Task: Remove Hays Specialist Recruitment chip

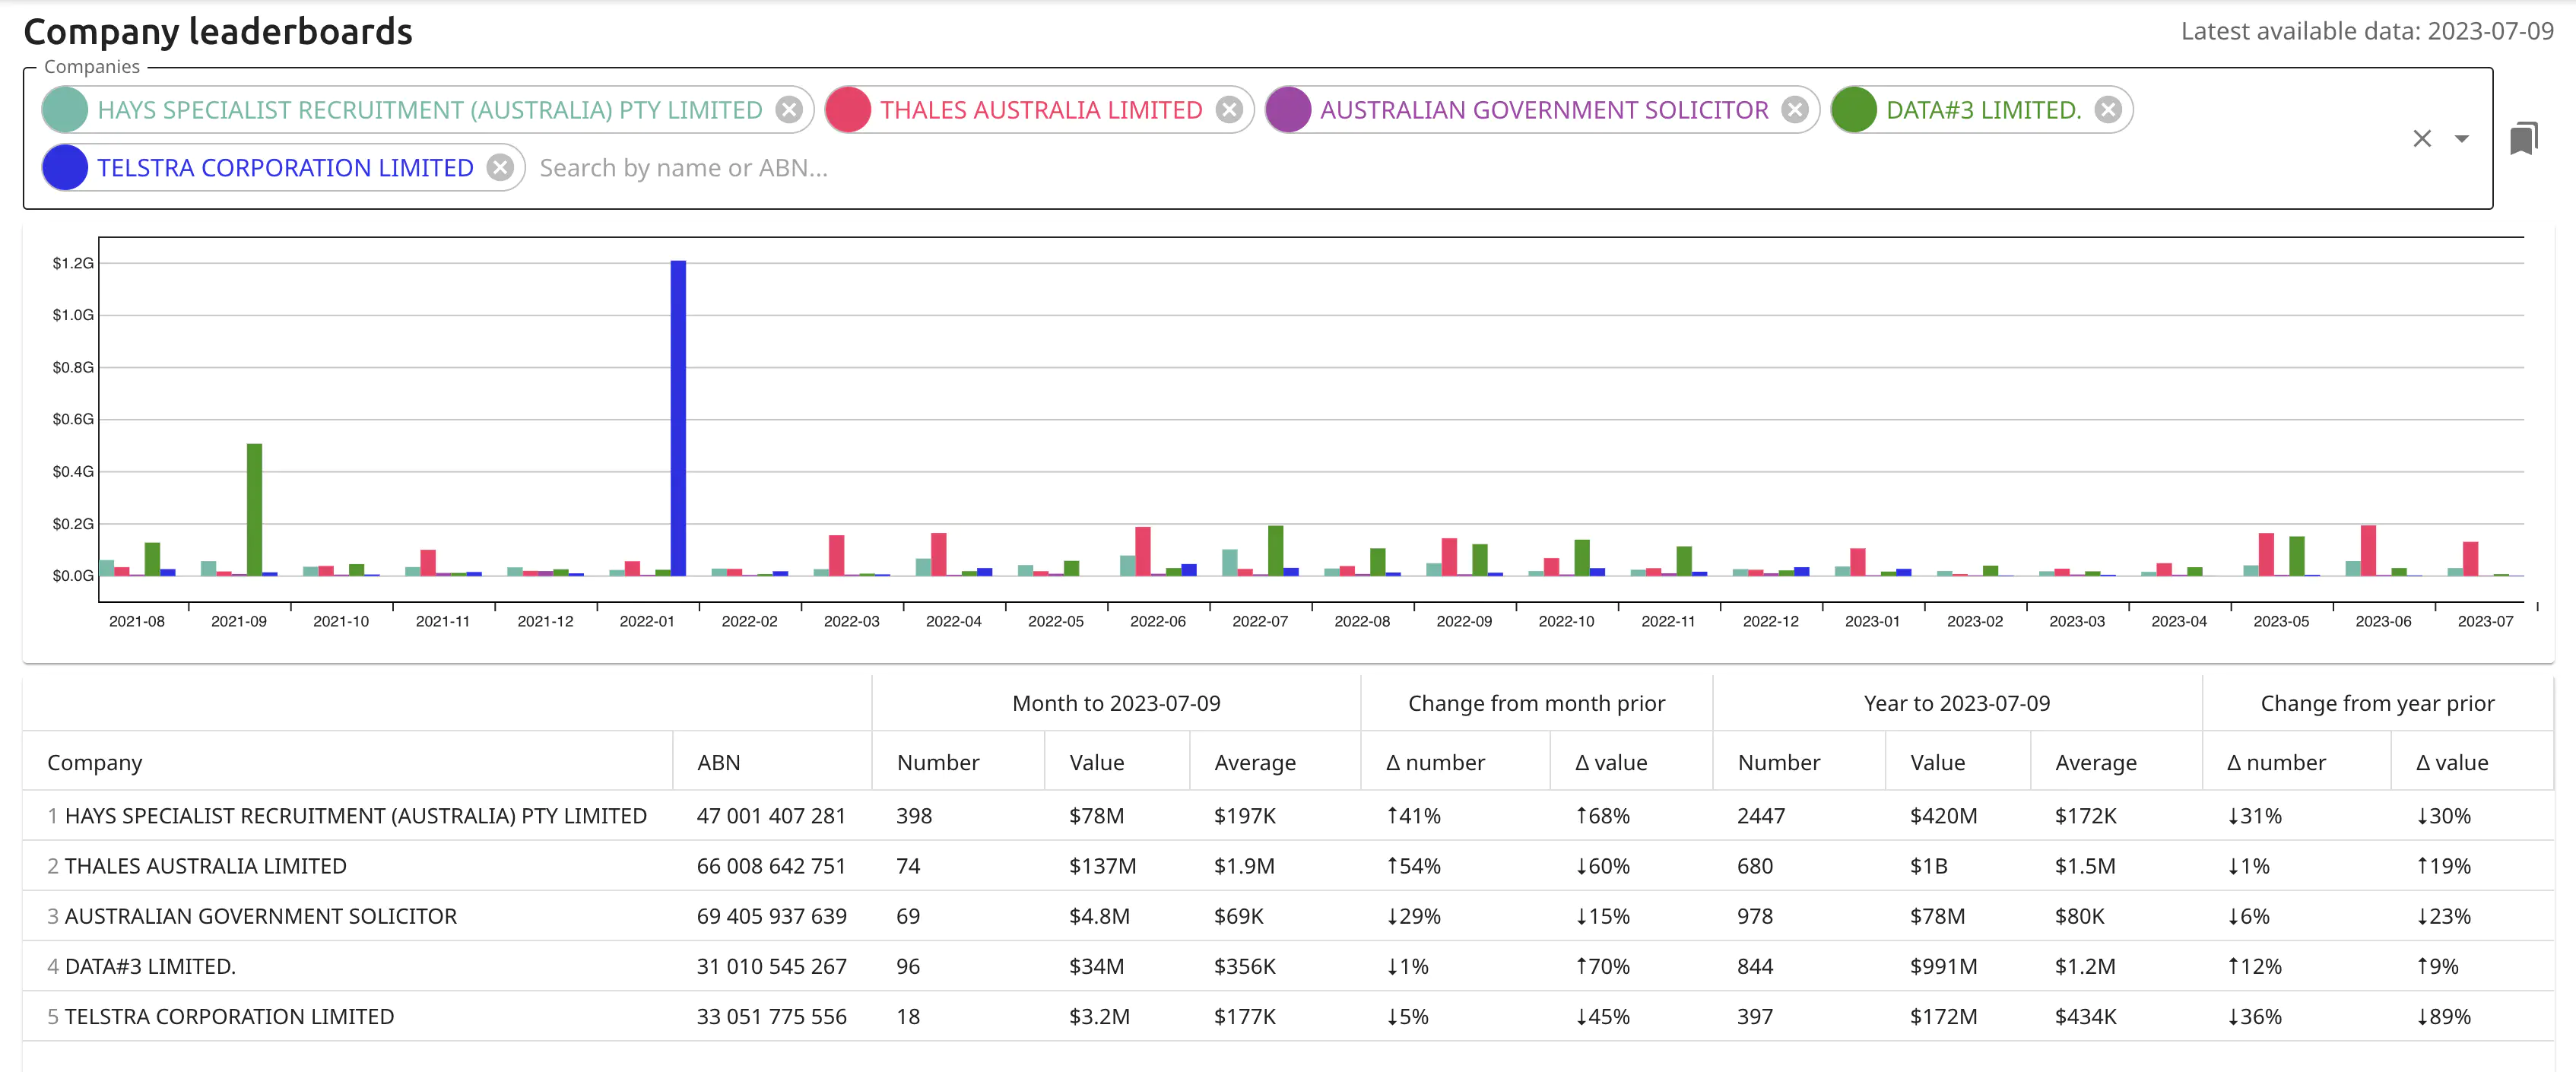Action: click(x=789, y=110)
